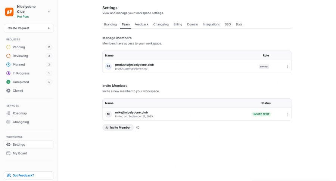Open Closed requests
Screen dimensions: 336x181
pos(18,90)
